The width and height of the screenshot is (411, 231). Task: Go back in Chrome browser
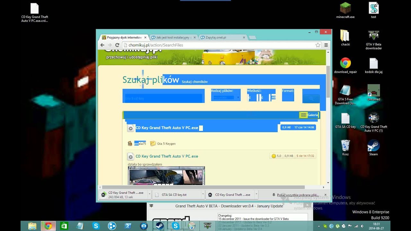102,45
